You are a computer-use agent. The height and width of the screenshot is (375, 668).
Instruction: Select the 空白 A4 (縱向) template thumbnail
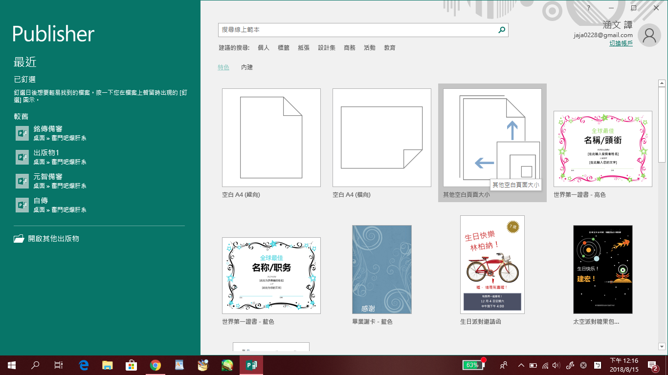(271, 138)
